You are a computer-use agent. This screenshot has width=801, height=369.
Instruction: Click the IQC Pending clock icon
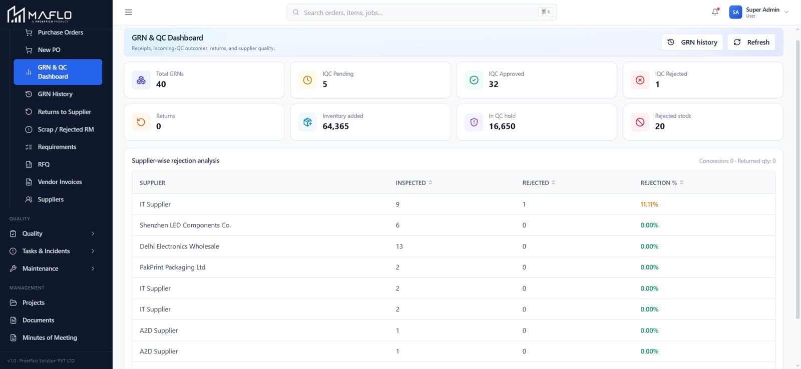click(307, 80)
